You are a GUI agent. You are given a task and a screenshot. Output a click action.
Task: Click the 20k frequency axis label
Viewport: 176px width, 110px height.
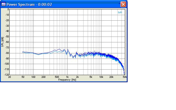111,77
